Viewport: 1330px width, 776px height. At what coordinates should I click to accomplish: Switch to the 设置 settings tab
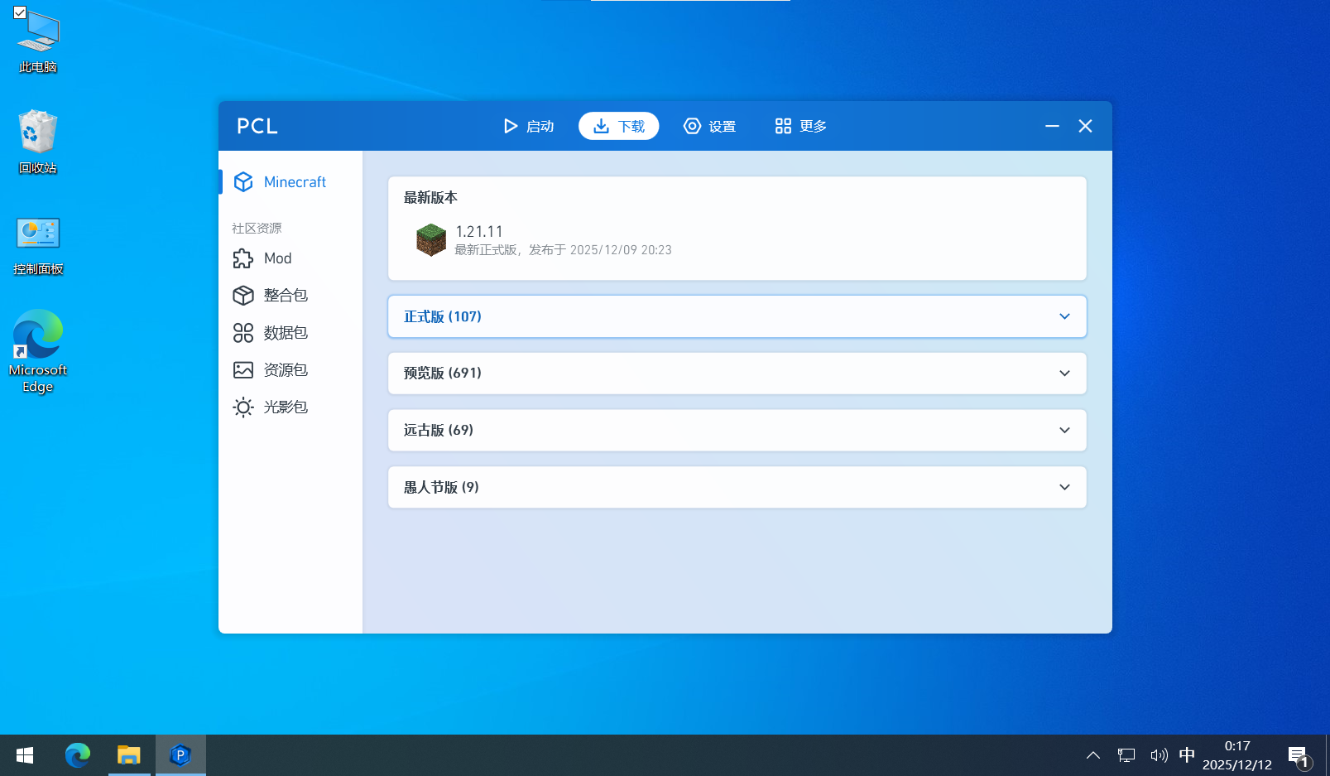[709, 126]
